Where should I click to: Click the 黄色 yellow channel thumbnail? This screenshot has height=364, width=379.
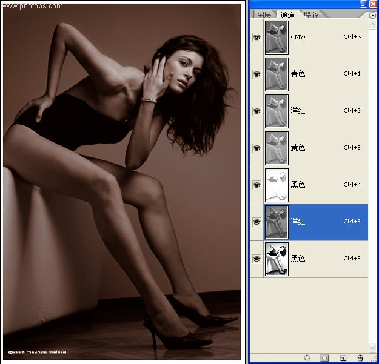(277, 148)
